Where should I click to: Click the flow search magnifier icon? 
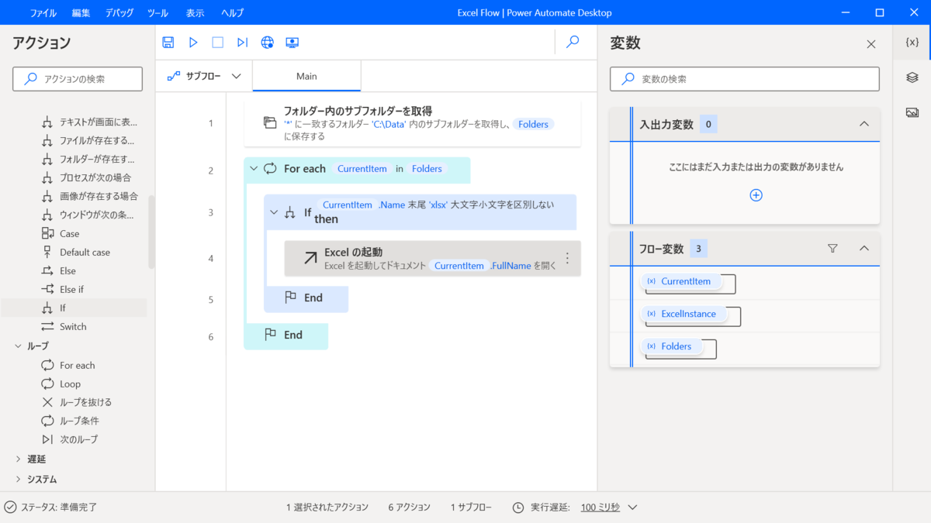coord(573,42)
